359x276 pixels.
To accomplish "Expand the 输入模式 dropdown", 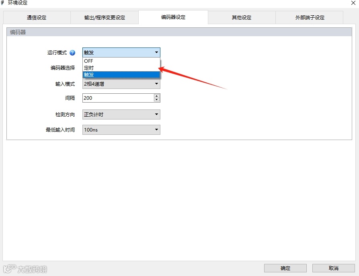I will [x=121, y=84].
